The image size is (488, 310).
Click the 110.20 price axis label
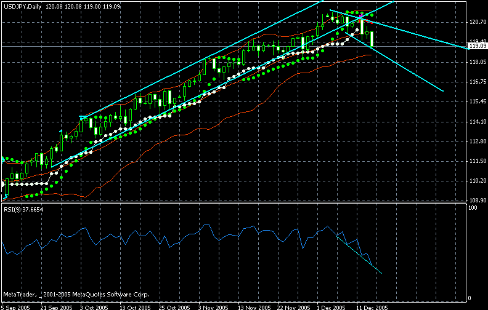[478, 181]
